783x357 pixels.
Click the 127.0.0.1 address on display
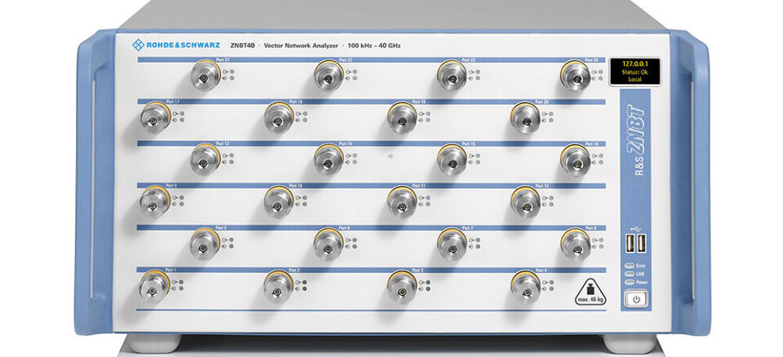coord(635,64)
